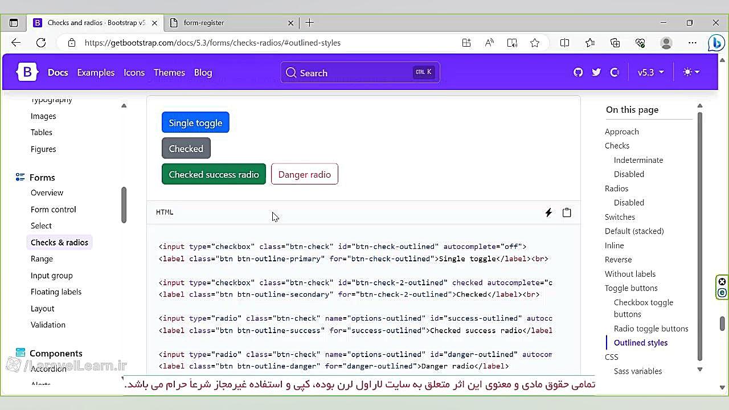
Task: Go to Range page in sidebar
Action: tap(42, 259)
